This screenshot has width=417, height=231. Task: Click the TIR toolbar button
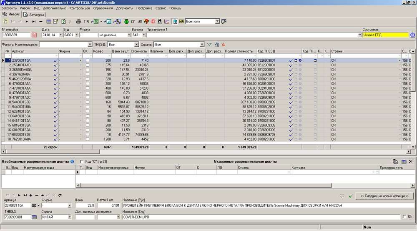click(86, 22)
